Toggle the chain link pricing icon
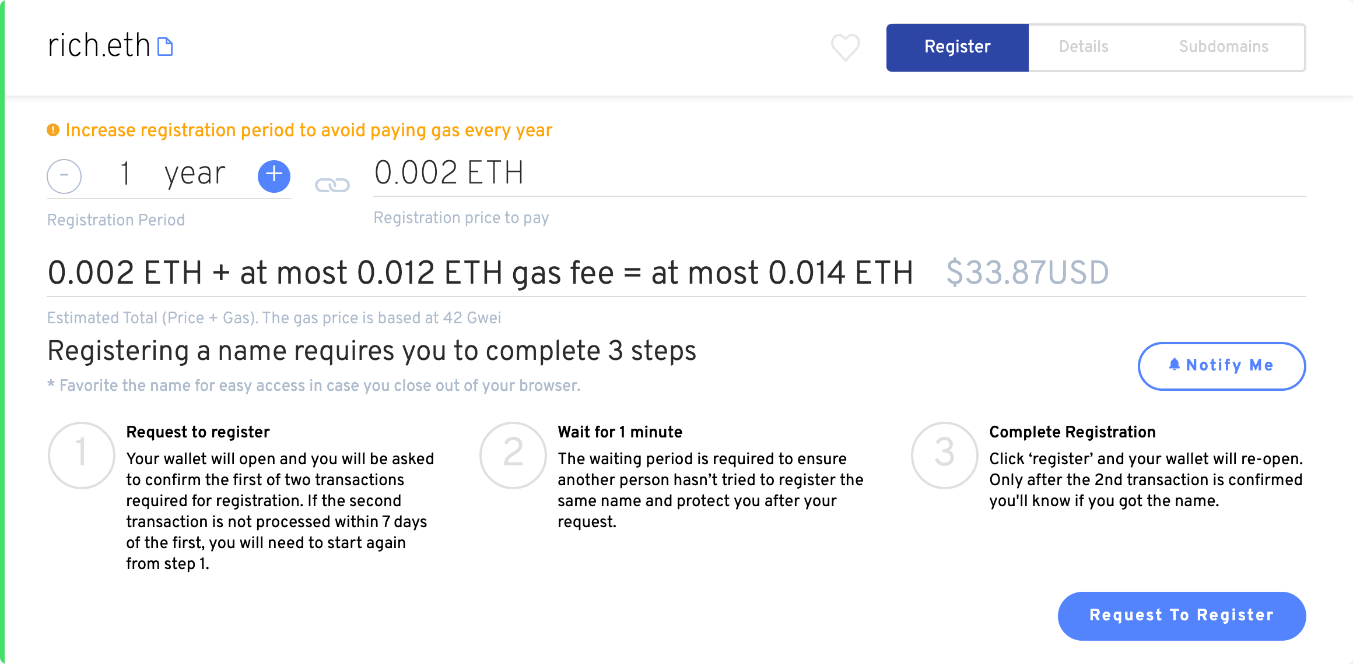1353x664 pixels. (x=332, y=185)
